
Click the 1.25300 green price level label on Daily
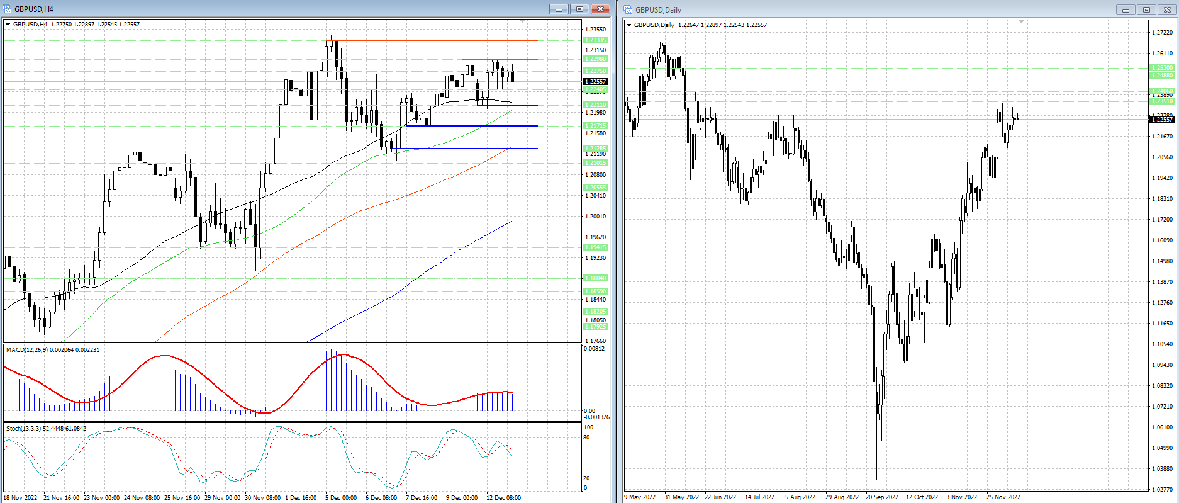pyautogui.click(x=1161, y=68)
